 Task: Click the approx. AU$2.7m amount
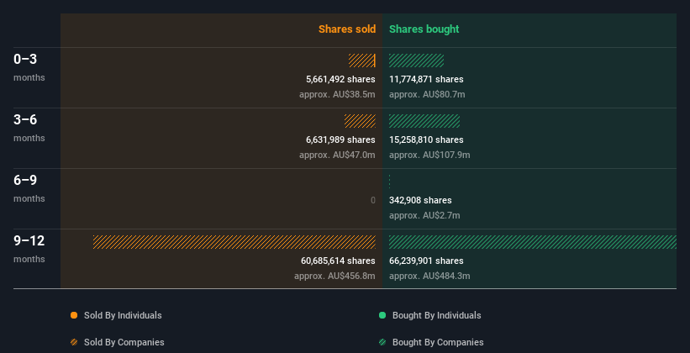(x=424, y=216)
